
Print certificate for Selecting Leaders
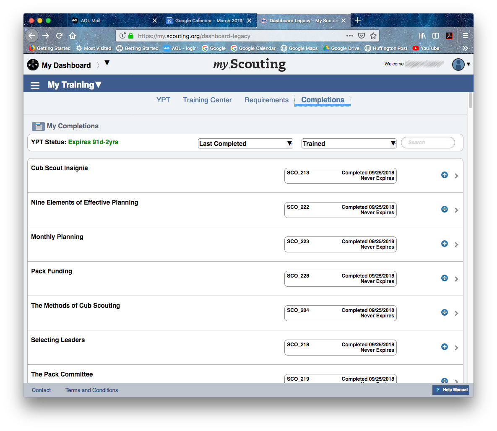coord(445,347)
